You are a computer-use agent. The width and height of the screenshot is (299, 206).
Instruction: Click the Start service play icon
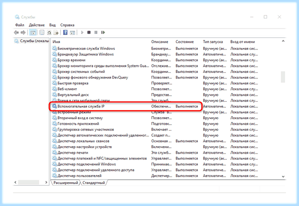82,32
